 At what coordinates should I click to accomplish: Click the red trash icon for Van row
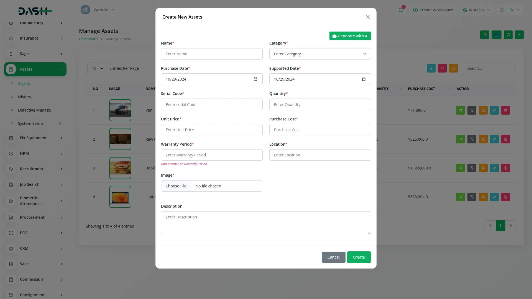(505, 110)
